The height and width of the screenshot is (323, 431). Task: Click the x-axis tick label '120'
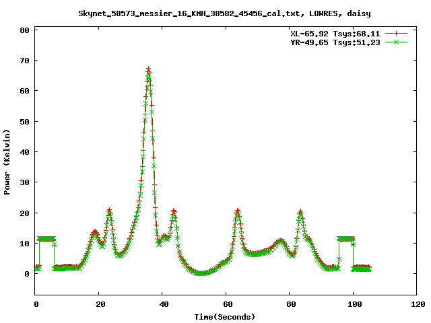point(418,304)
